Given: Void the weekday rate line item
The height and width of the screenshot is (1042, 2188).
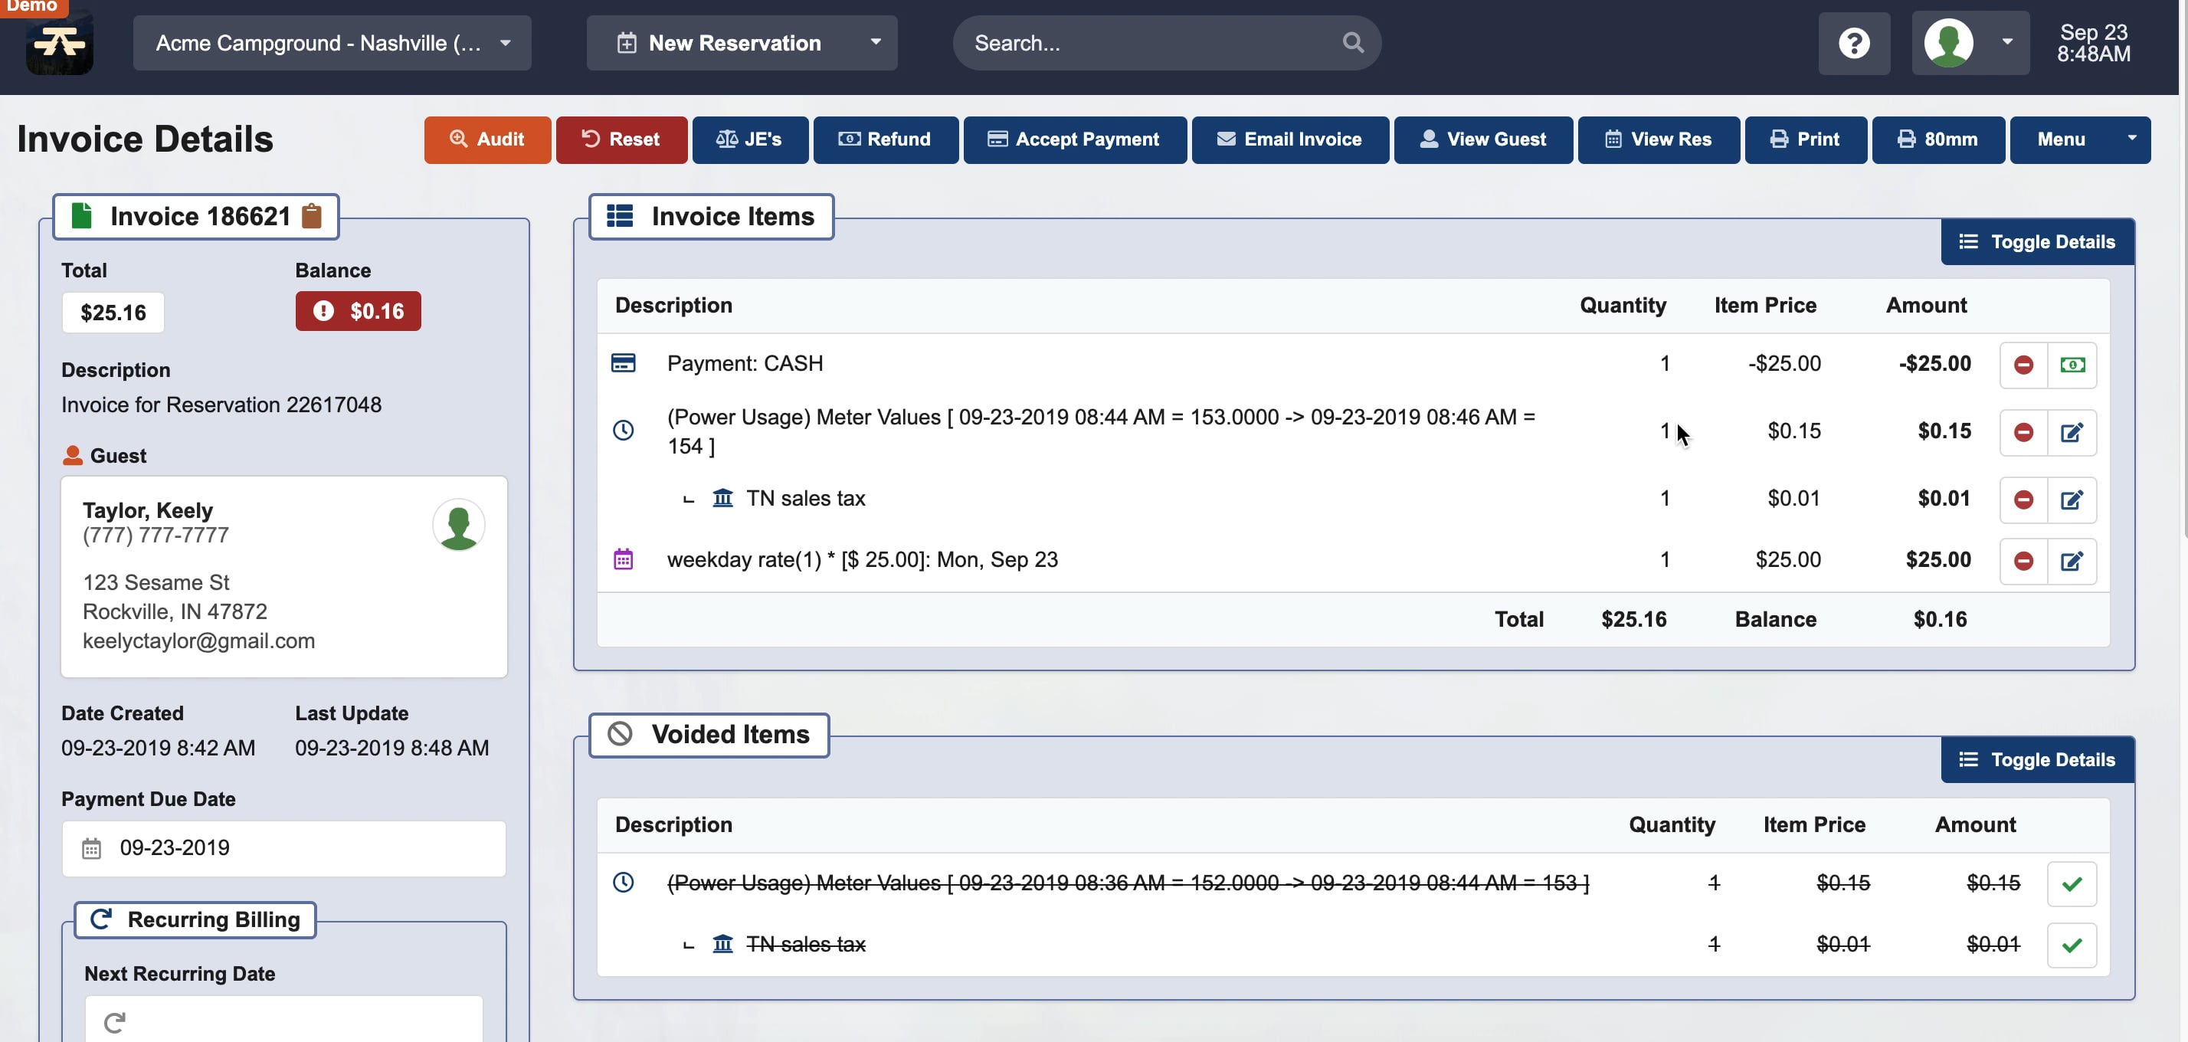Looking at the screenshot, I should coord(2024,562).
